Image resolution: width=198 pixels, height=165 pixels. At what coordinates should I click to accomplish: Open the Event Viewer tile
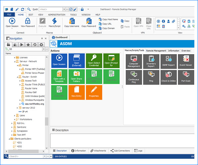(185, 61)
